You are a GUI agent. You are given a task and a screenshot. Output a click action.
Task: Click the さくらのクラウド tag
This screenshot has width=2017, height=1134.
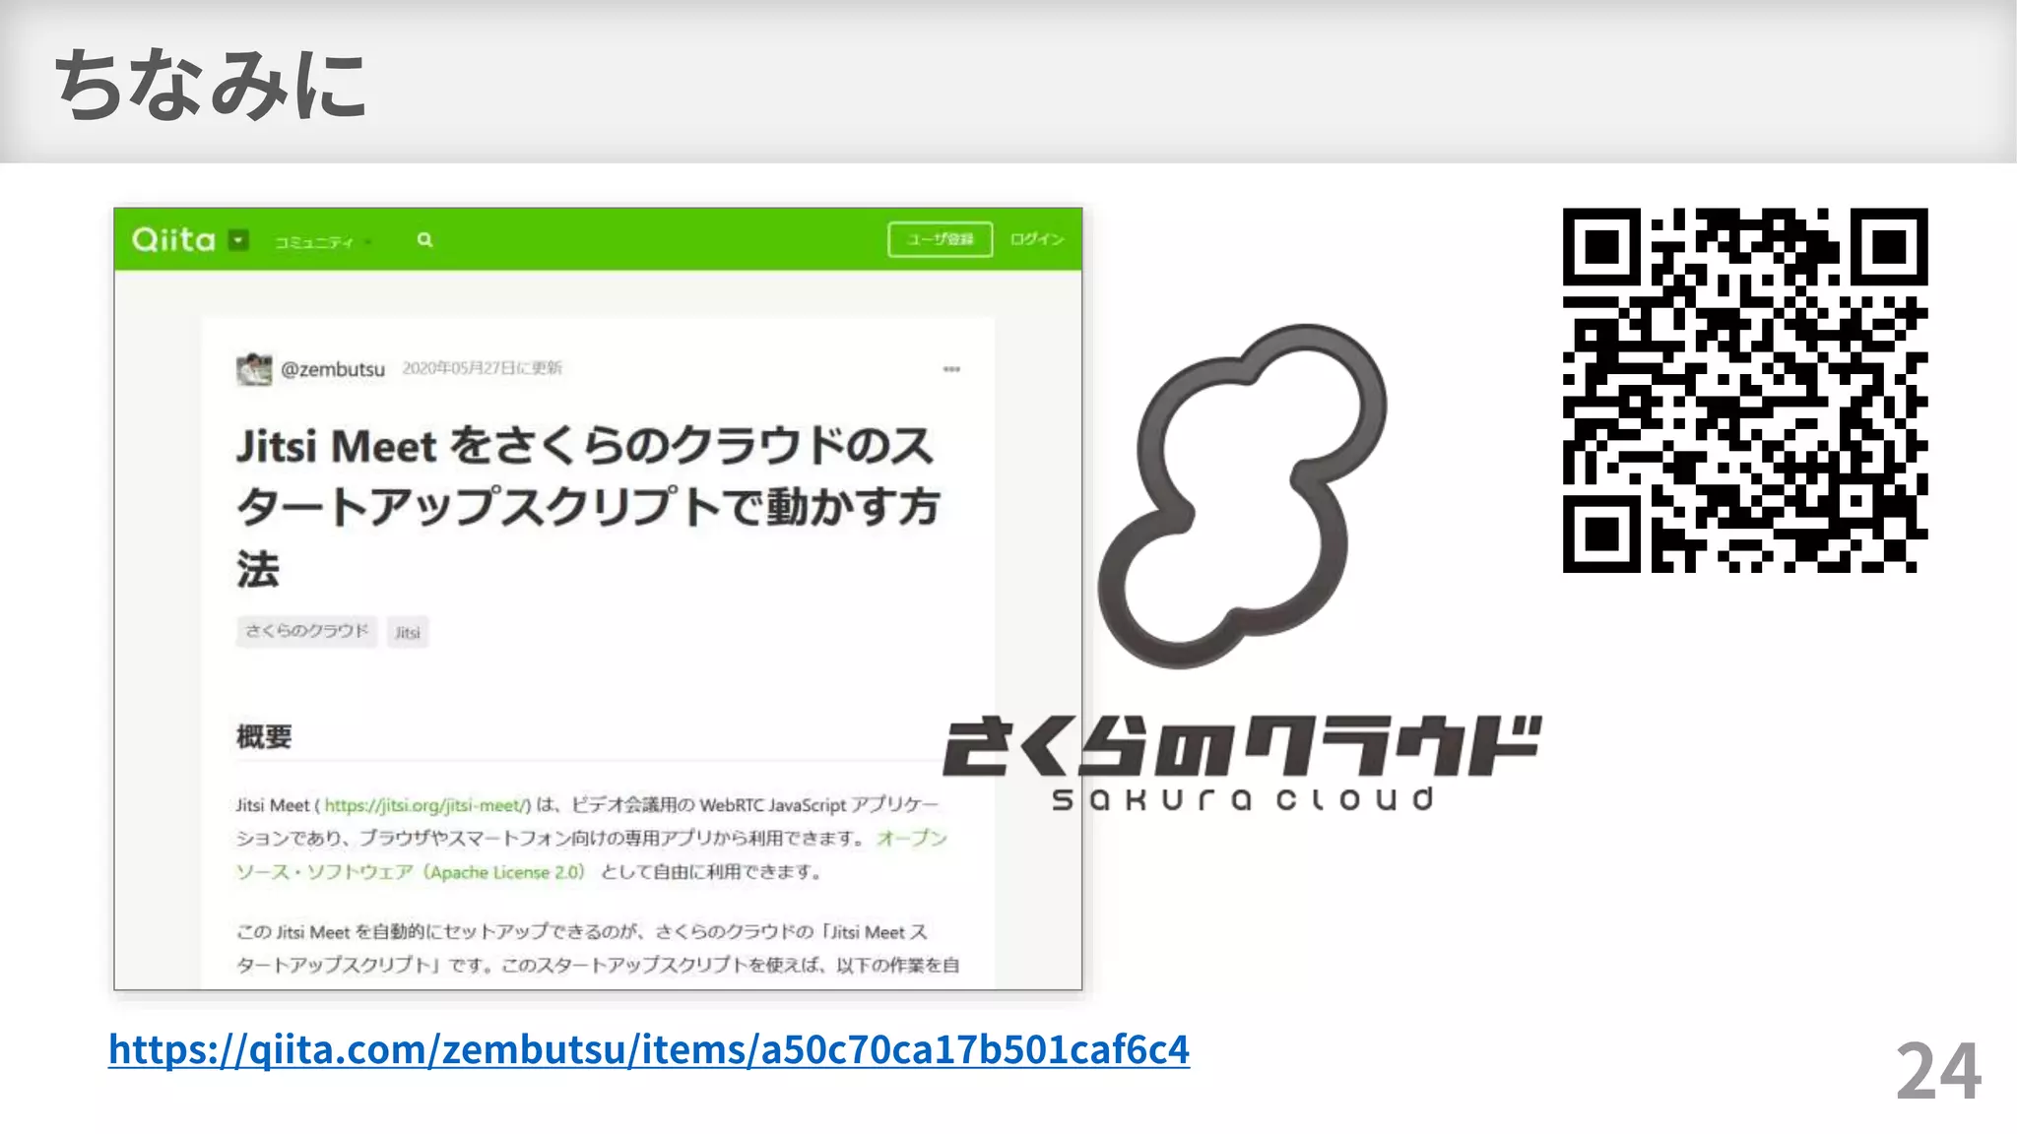(x=306, y=631)
